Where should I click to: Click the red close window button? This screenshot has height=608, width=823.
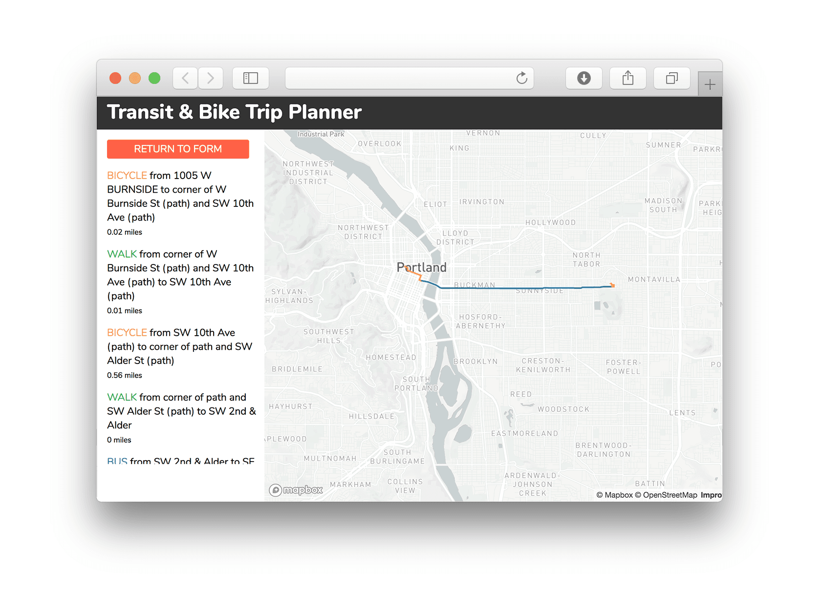click(115, 78)
